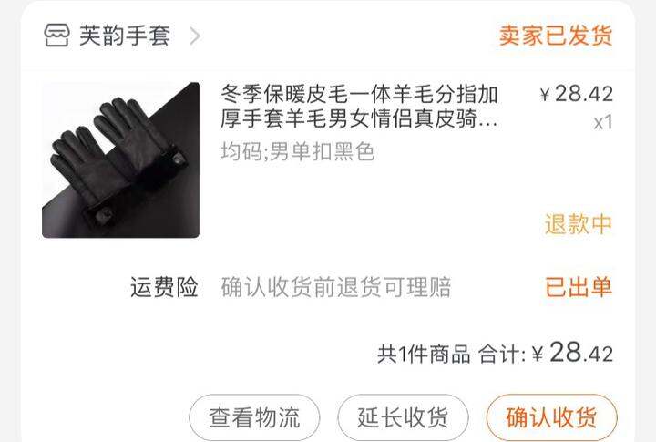View the 退款中 refund status
Screen dimensions: 656x442
[x=579, y=224]
